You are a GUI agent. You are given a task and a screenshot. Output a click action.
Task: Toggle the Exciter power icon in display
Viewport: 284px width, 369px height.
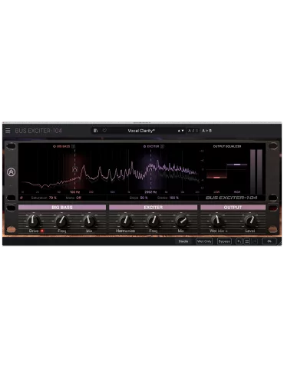[144, 146]
